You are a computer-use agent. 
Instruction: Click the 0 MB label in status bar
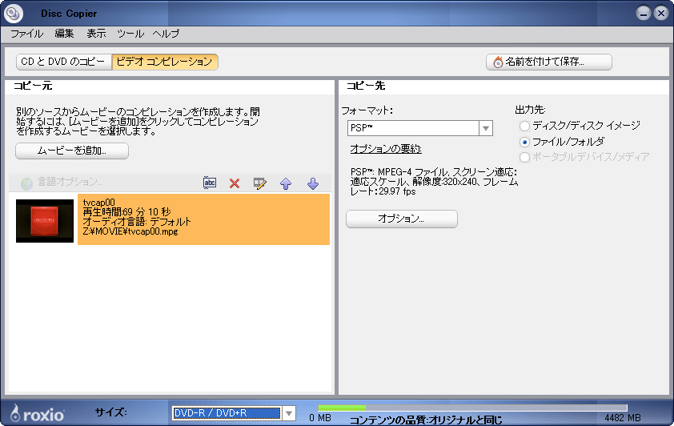pos(320,418)
